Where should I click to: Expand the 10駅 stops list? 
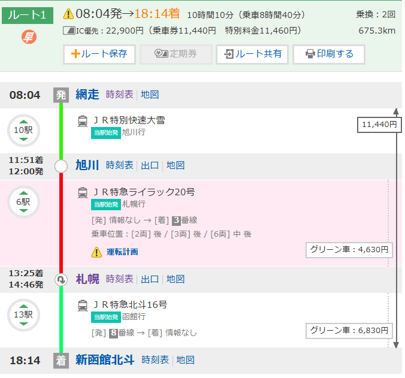(23, 131)
